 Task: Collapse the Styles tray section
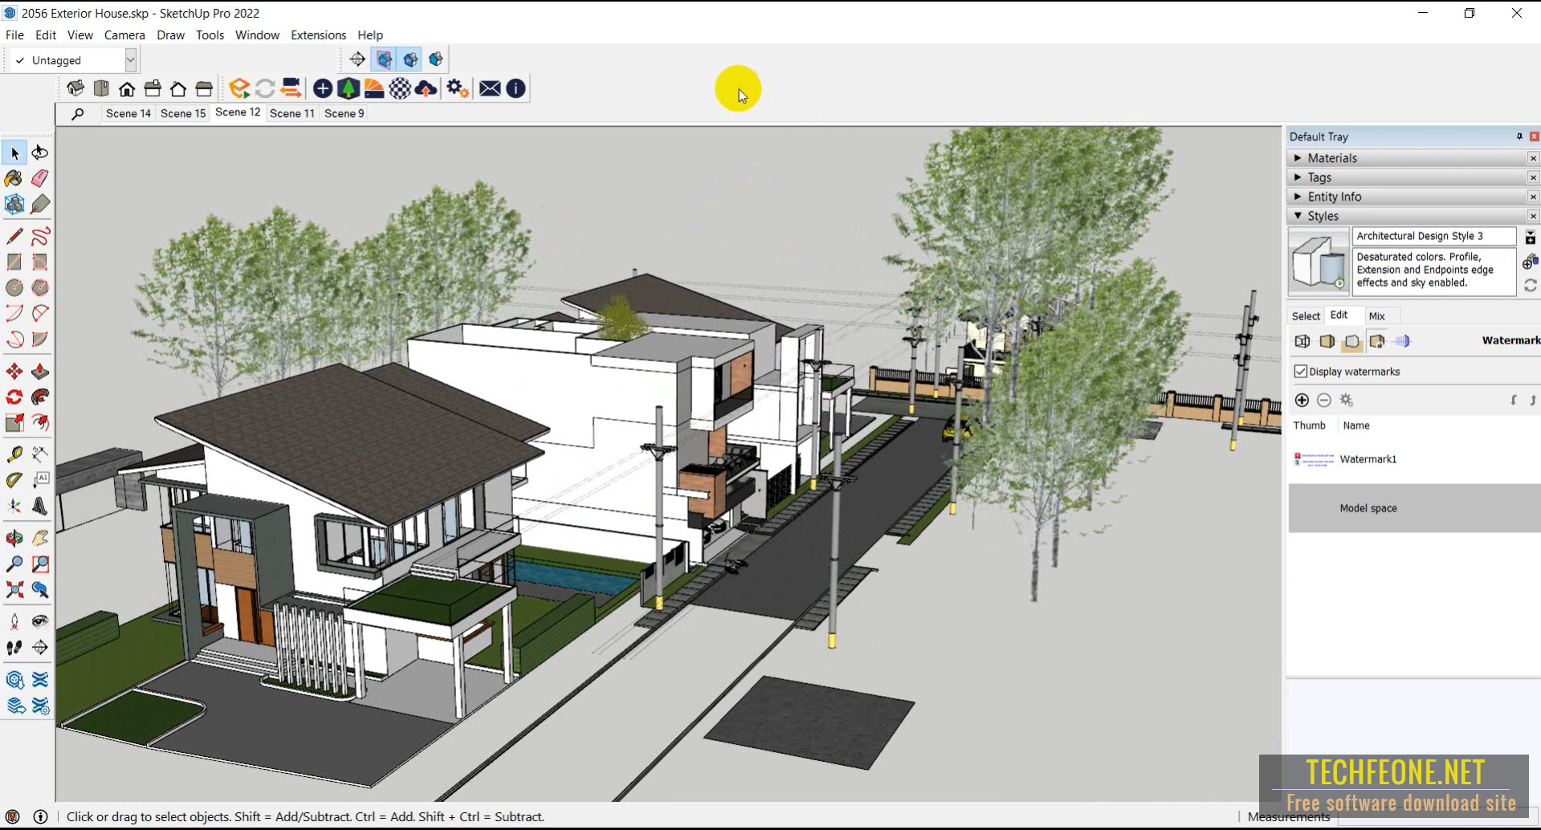(1299, 216)
